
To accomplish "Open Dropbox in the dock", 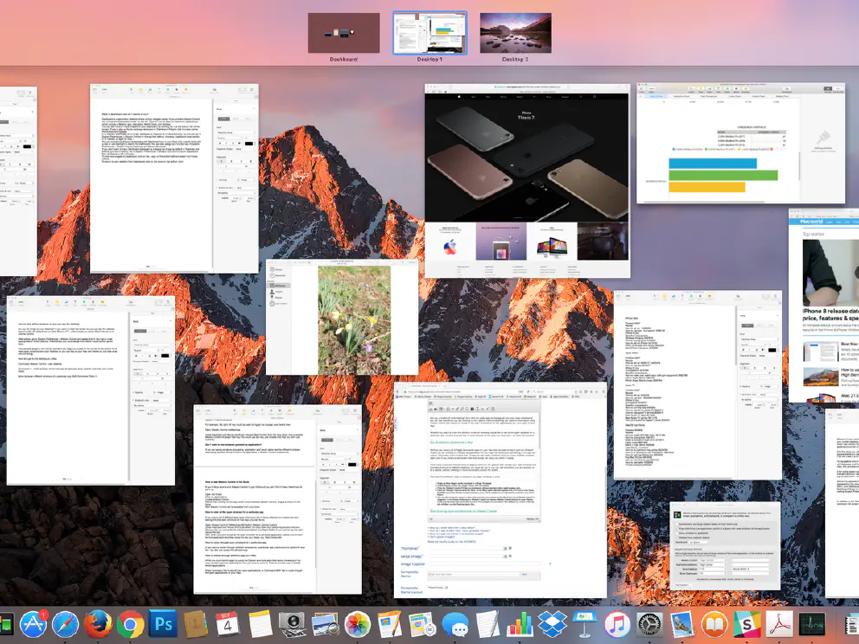I will 552,624.
